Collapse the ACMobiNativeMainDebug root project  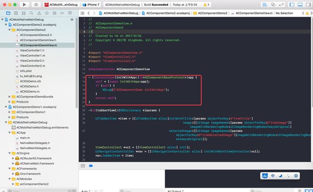(2, 20)
